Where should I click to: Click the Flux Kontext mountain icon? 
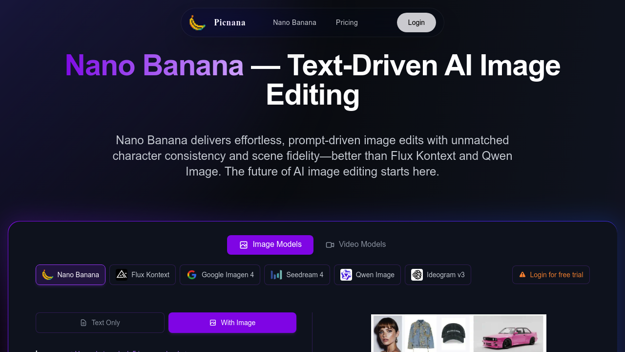click(x=121, y=274)
